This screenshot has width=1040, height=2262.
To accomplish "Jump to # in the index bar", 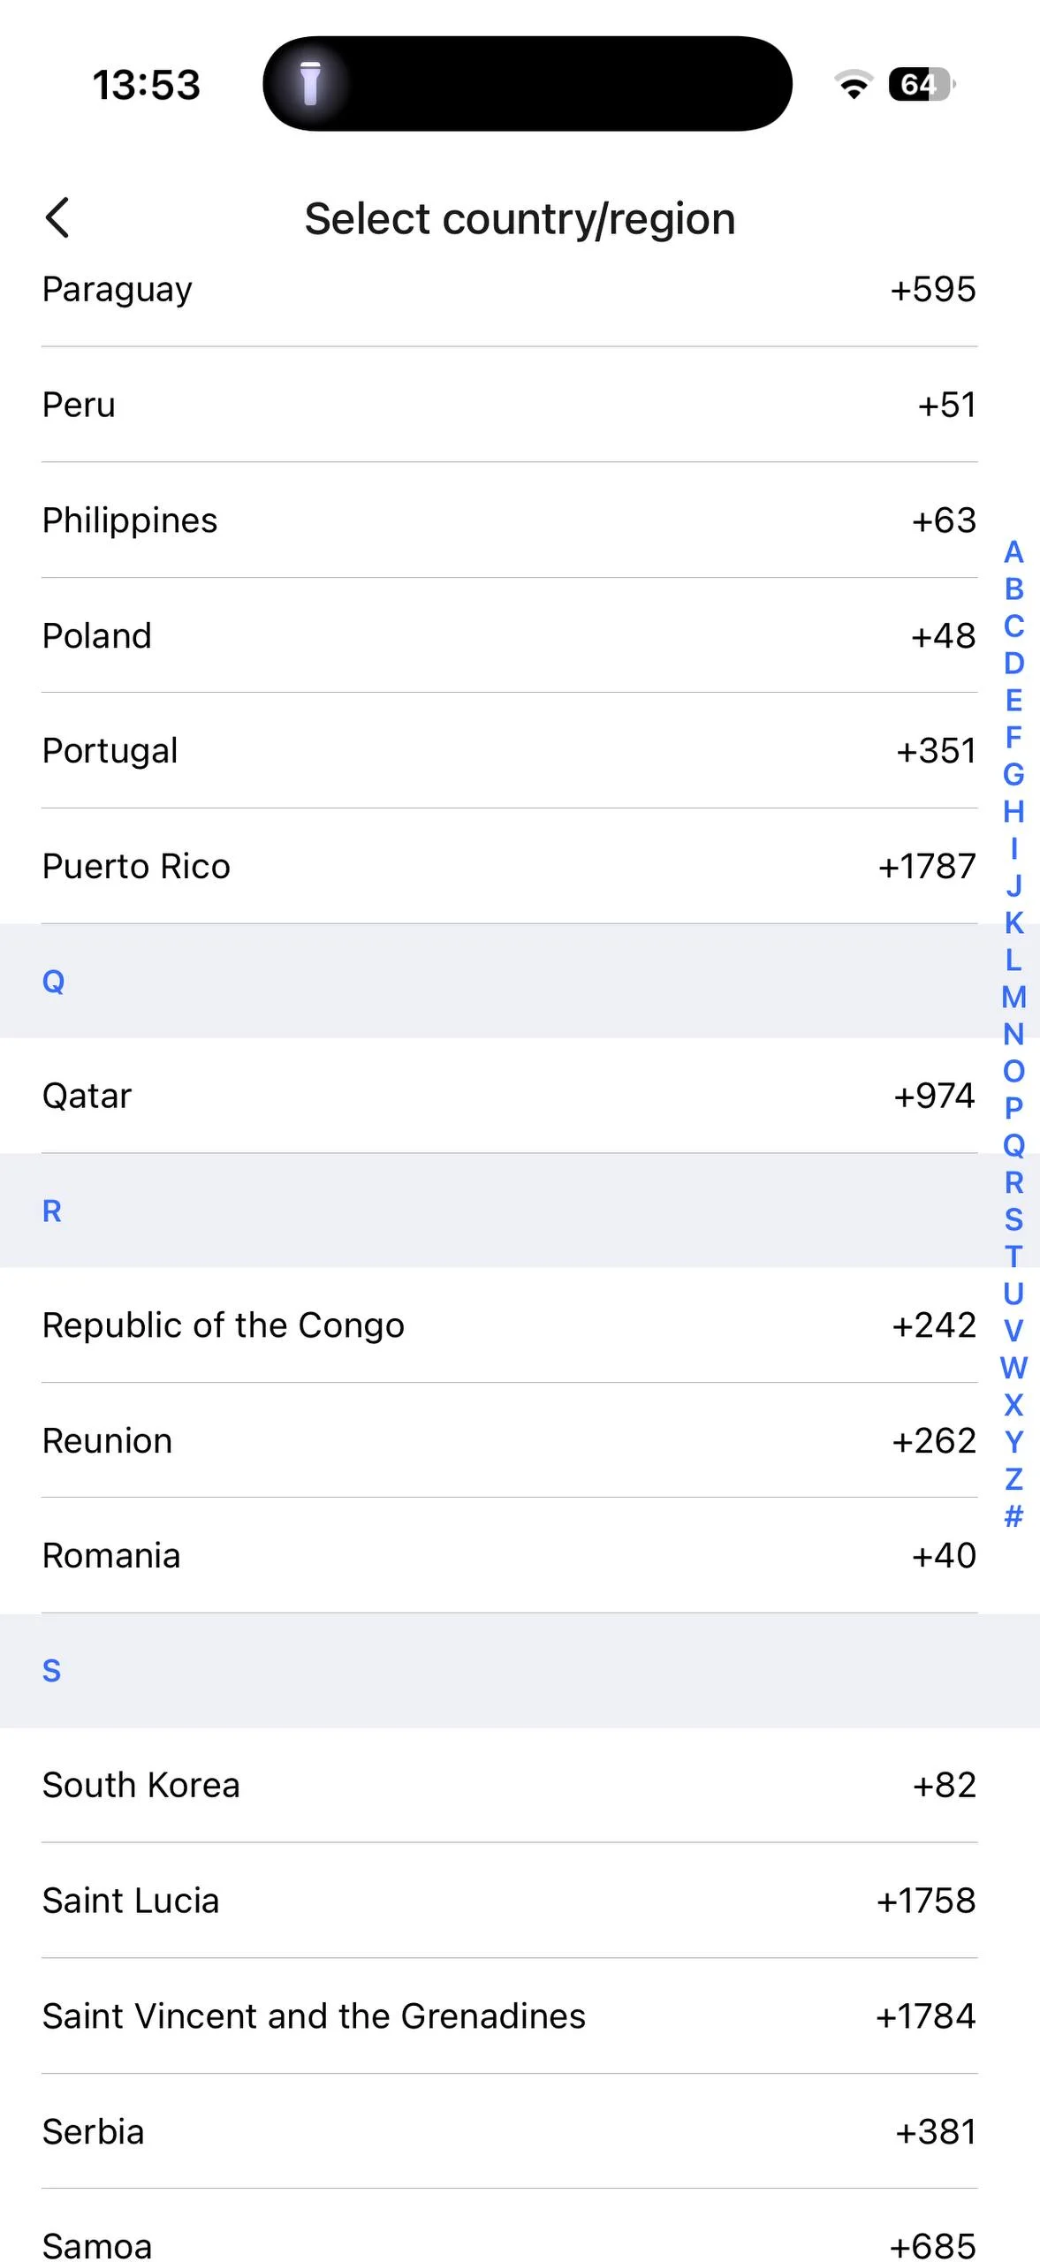I will click(x=1013, y=1516).
